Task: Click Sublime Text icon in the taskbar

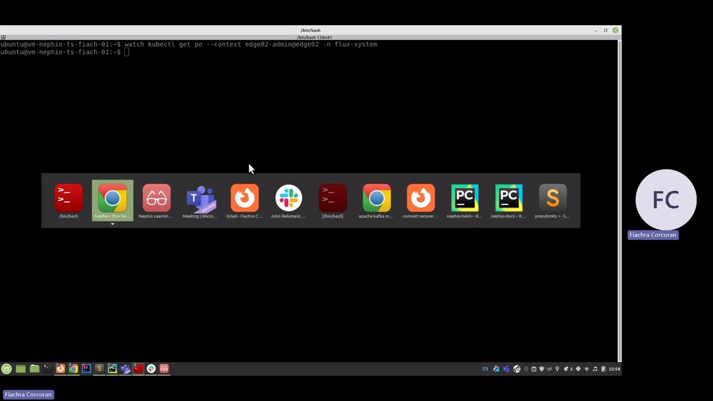Action: [99, 369]
